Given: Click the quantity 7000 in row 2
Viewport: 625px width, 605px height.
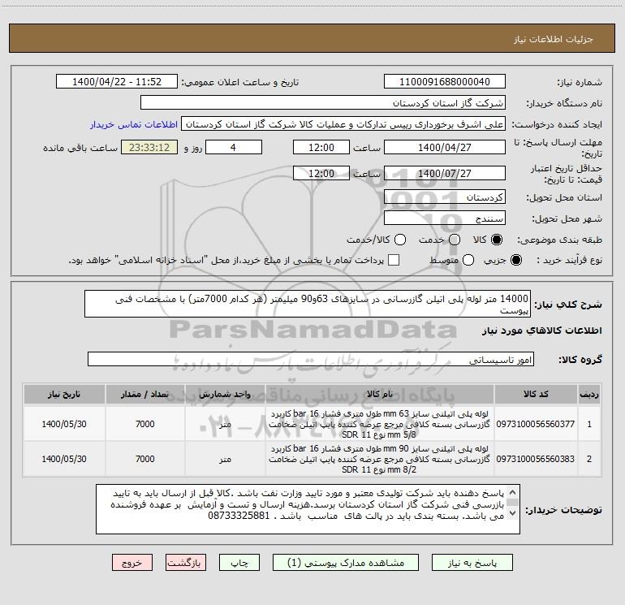Looking at the screenshot, I should point(145,459).
